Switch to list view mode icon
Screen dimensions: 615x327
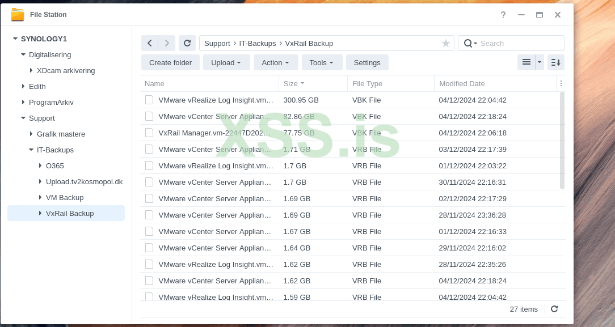[526, 62]
